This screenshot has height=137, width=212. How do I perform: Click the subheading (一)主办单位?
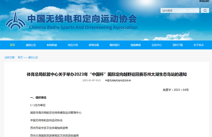[38, 105]
